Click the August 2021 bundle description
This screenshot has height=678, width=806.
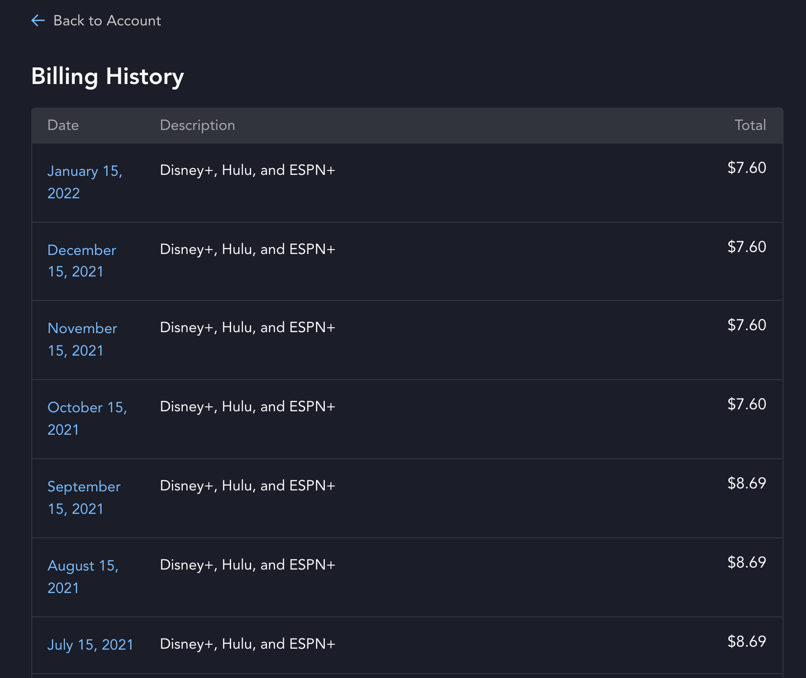click(x=247, y=565)
